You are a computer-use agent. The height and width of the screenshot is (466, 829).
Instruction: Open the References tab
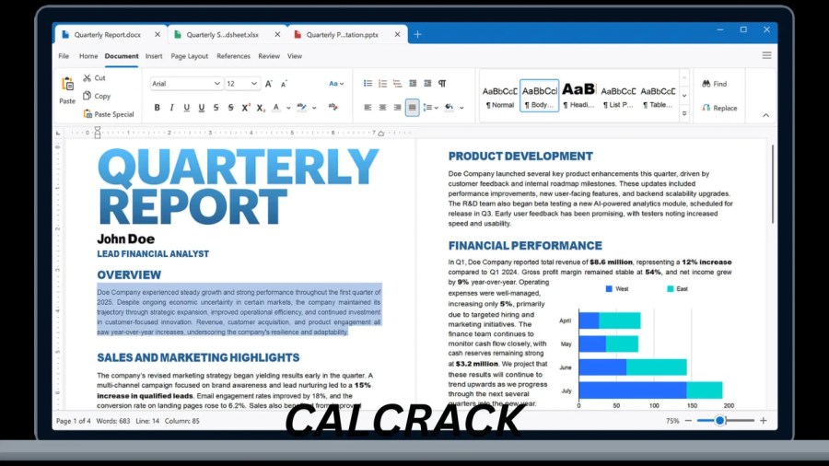coord(233,56)
